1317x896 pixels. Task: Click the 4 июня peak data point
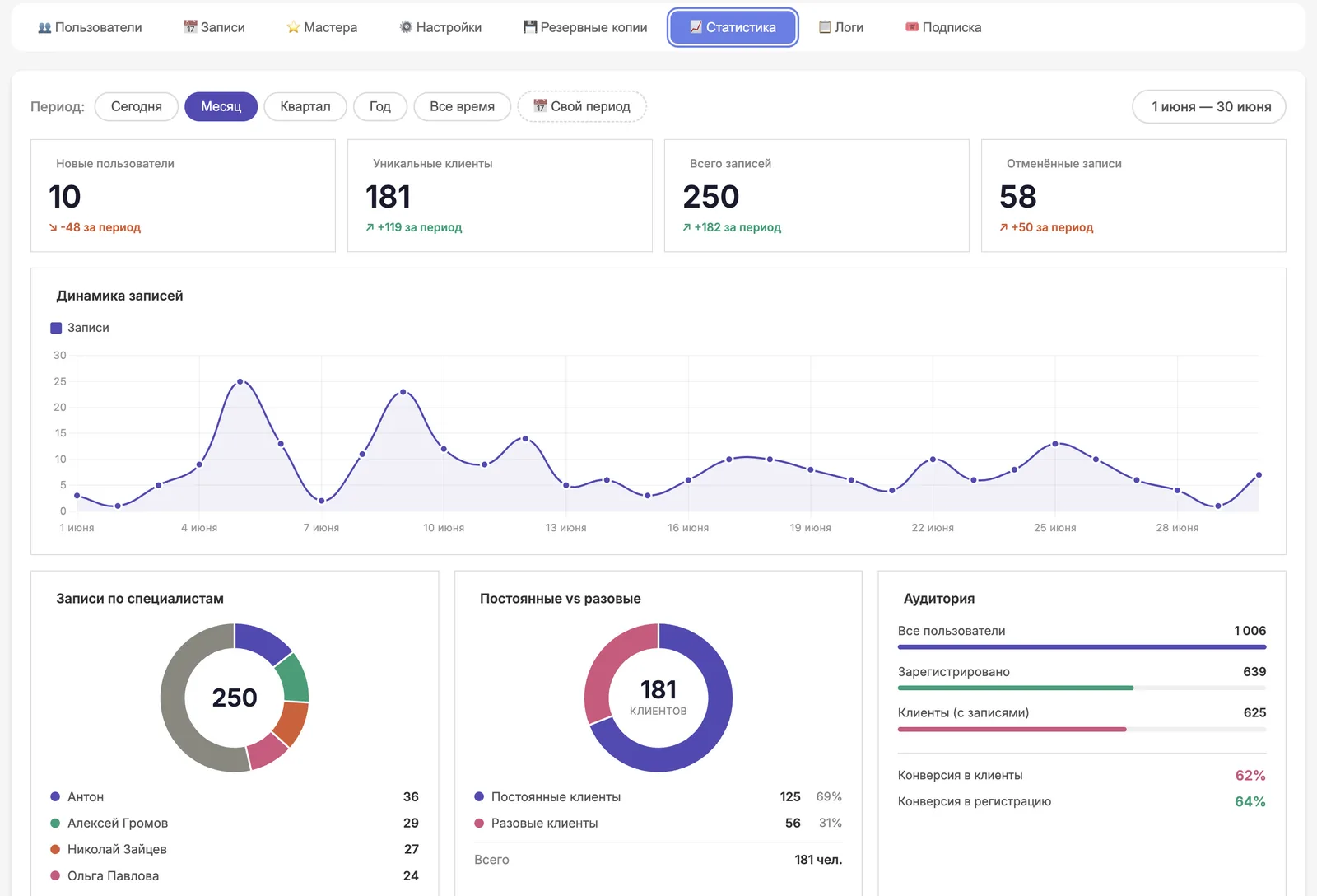pos(240,381)
